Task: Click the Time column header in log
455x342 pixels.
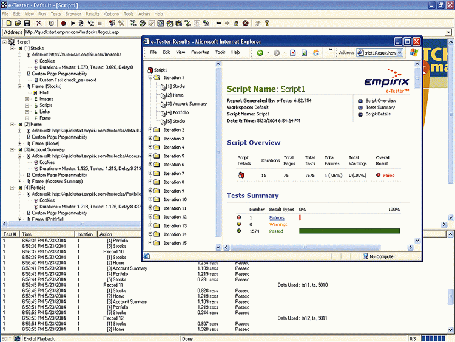Action: [x=47, y=234]
